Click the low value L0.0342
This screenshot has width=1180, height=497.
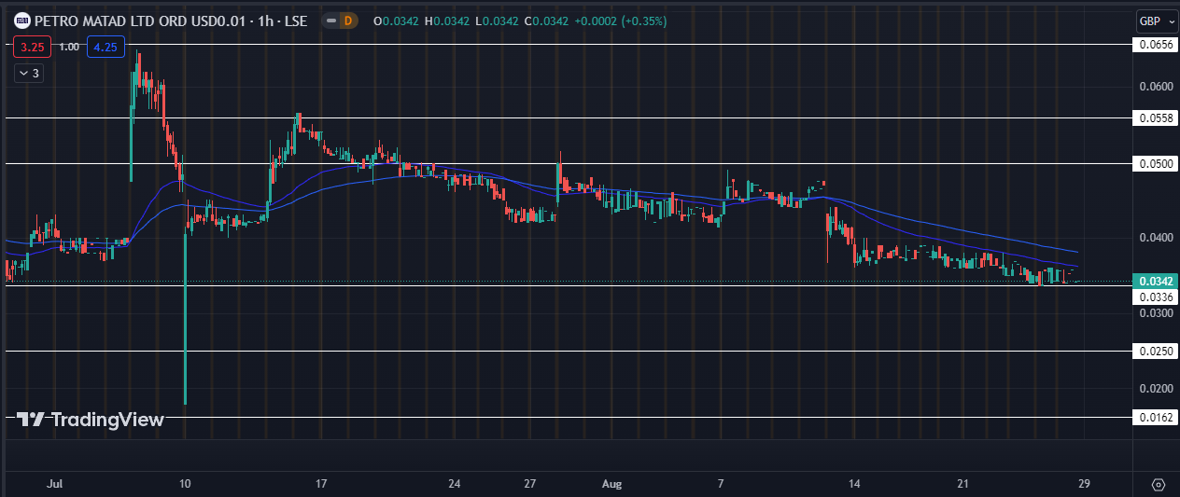(497, 21)
